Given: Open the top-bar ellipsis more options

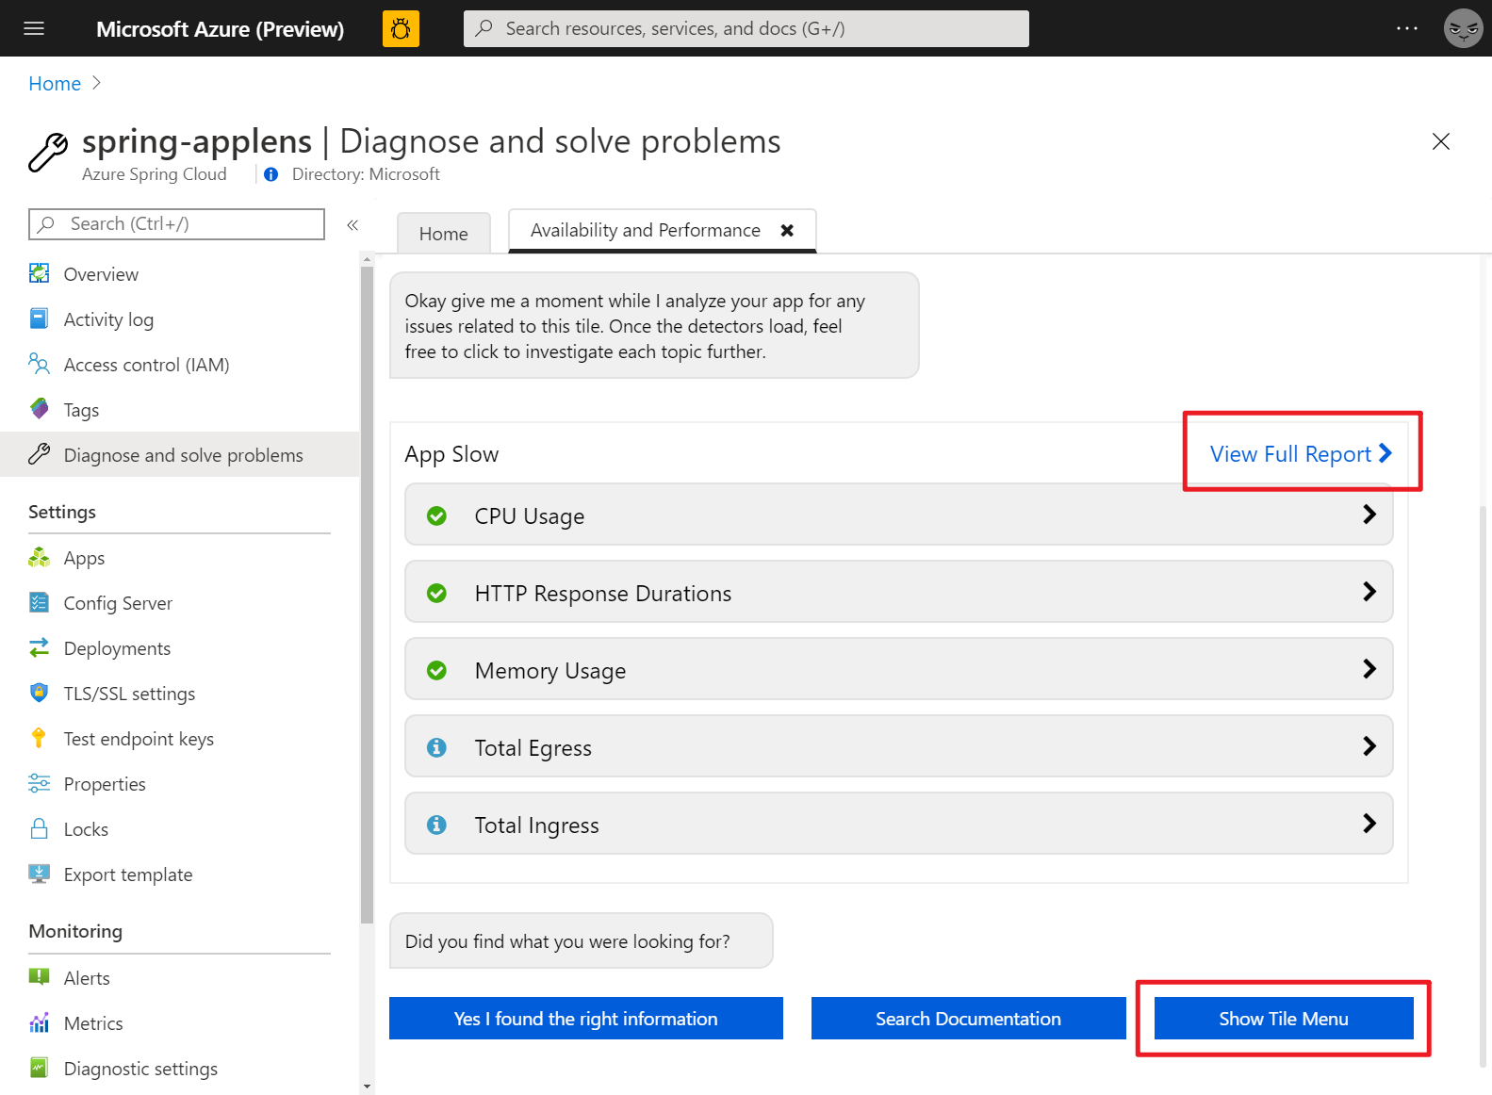Looking at the screenshot, I should [1407, 28].
